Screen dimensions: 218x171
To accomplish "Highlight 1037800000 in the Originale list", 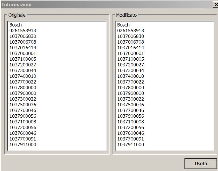I will pos(23,88).
